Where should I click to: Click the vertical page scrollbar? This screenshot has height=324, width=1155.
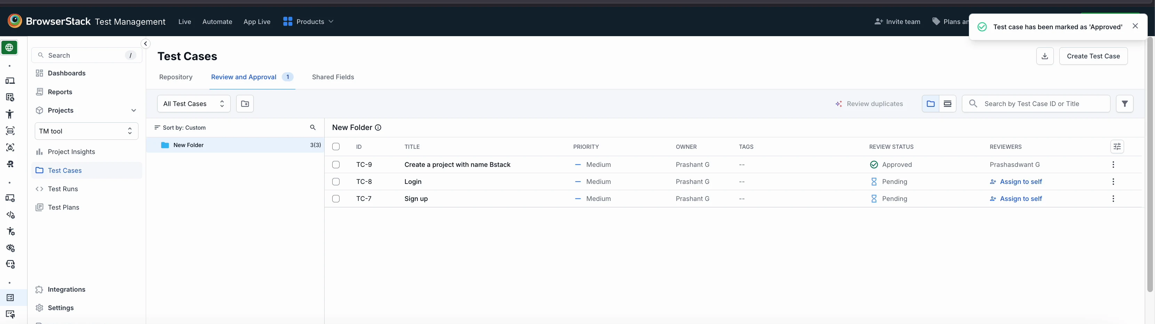click(x=1149, y=165)
